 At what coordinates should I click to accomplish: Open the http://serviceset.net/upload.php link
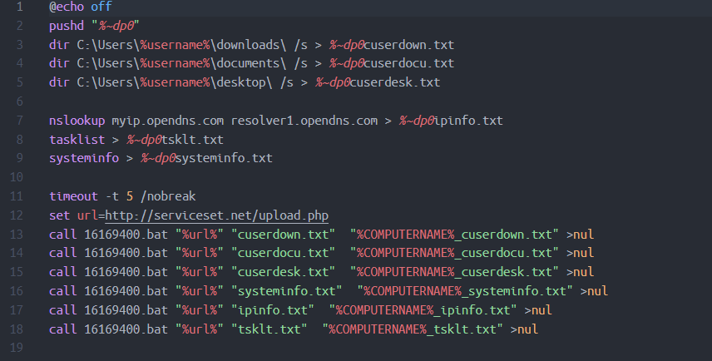point(216,215)
